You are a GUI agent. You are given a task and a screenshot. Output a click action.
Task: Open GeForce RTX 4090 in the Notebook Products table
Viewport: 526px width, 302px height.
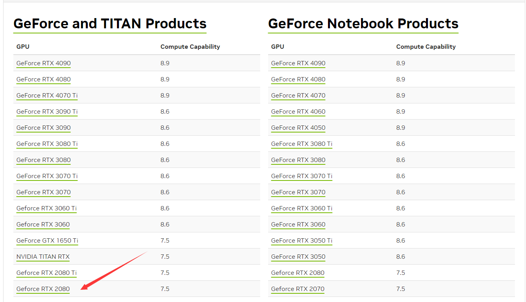(x=298, y=63)
